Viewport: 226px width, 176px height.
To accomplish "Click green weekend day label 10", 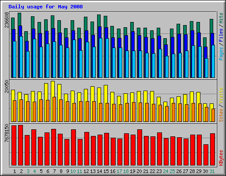I will pyautogui.click(x=73, y=171).
